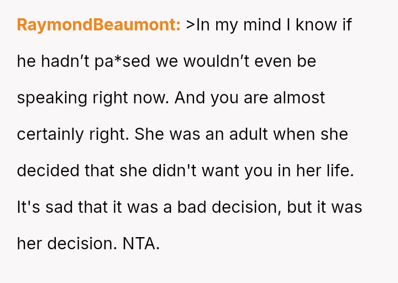The height and width of the screenshot is (283, 398).
Task: Click the word "speaking"
Action: [52, 98]
